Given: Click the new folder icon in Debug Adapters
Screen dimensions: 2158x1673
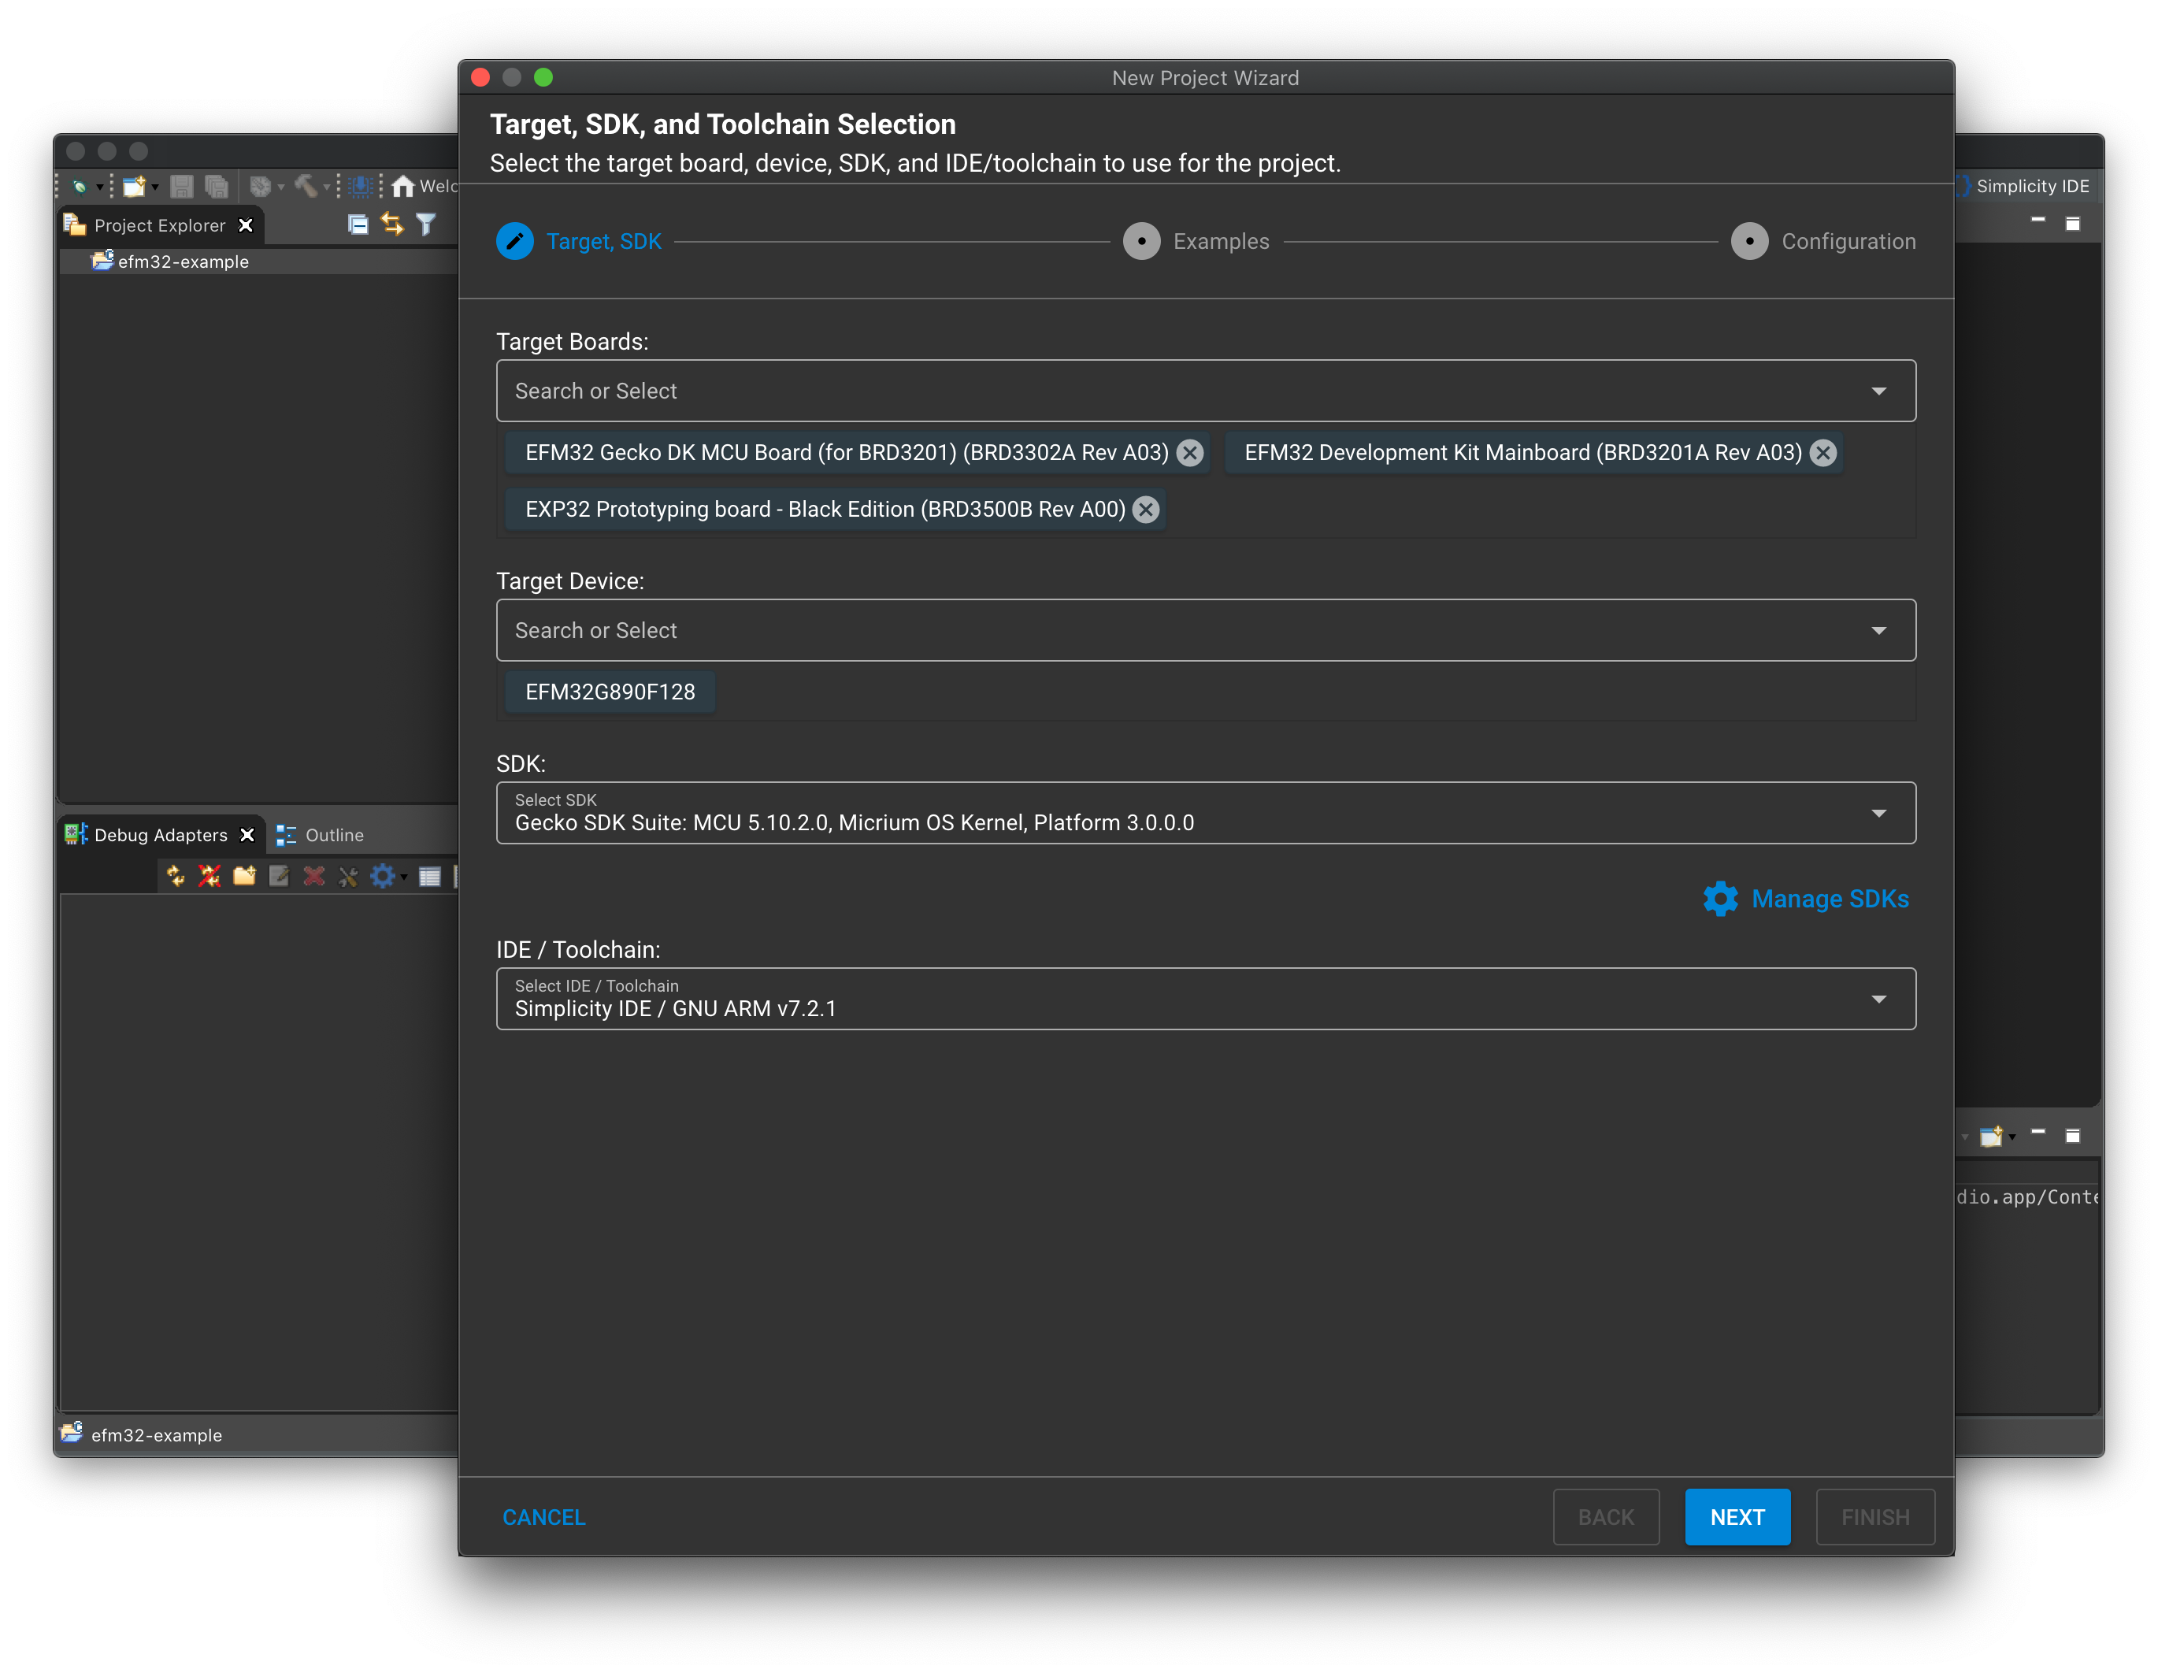Looking at the screenshot, I should pyautogui.click(x=244, y=876).
